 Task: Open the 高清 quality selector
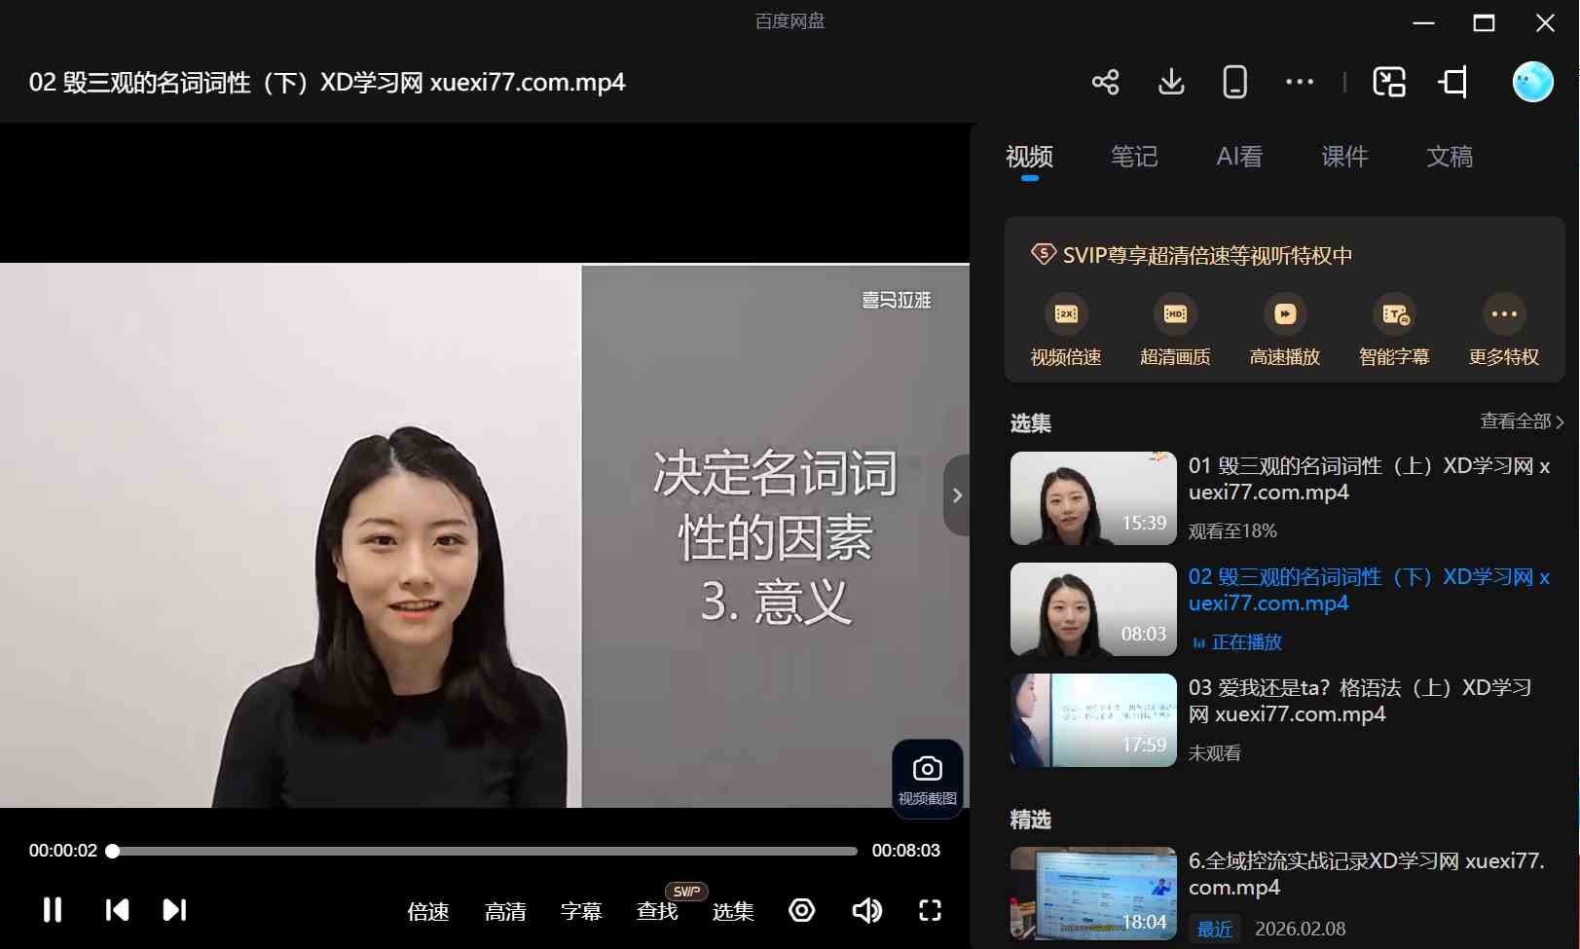click(x=505, y=911)
